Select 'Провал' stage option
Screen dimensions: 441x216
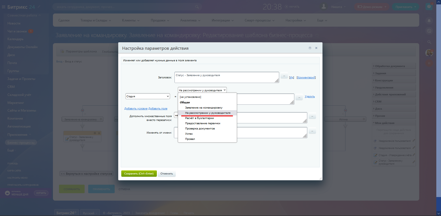(x=207, y=139)
